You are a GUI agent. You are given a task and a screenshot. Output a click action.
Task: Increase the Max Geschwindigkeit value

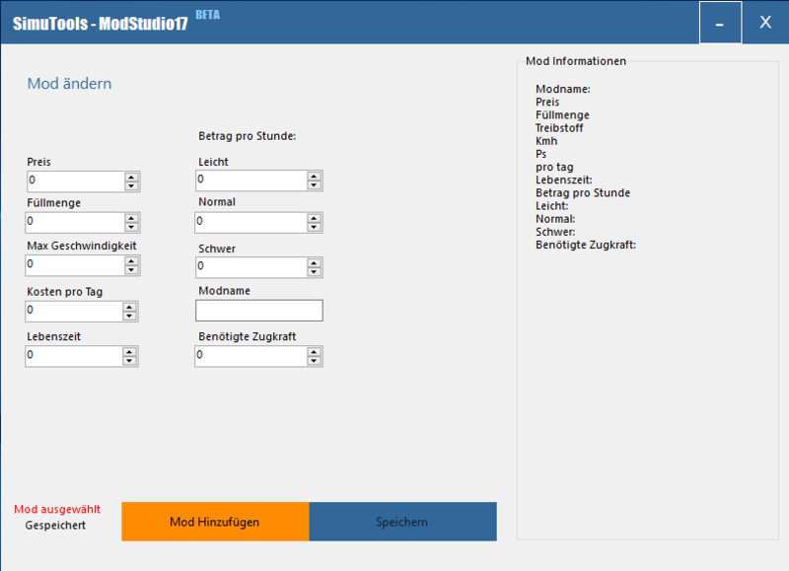130,260
